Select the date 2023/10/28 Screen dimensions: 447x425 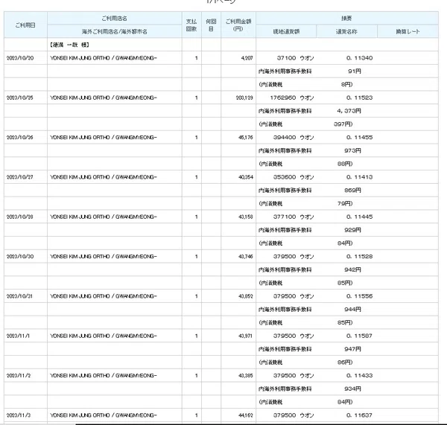pos(20,217)
